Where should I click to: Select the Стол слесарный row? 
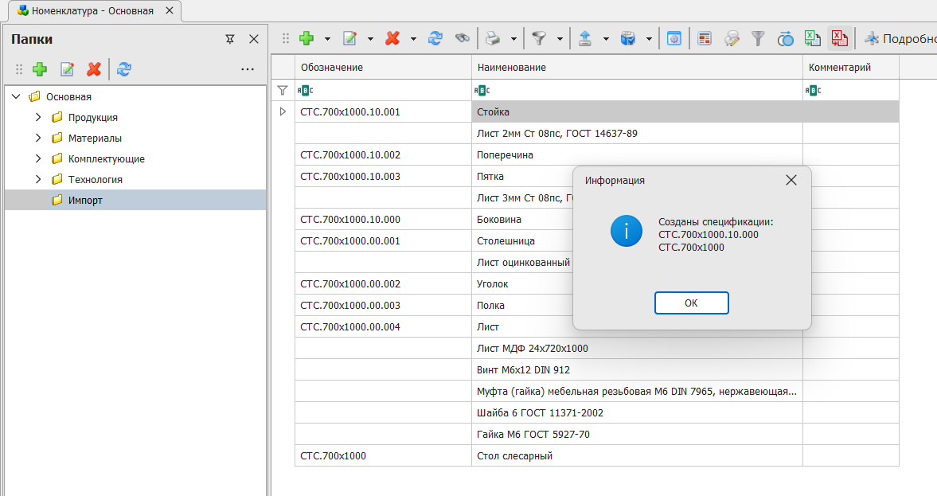point(513,456)
